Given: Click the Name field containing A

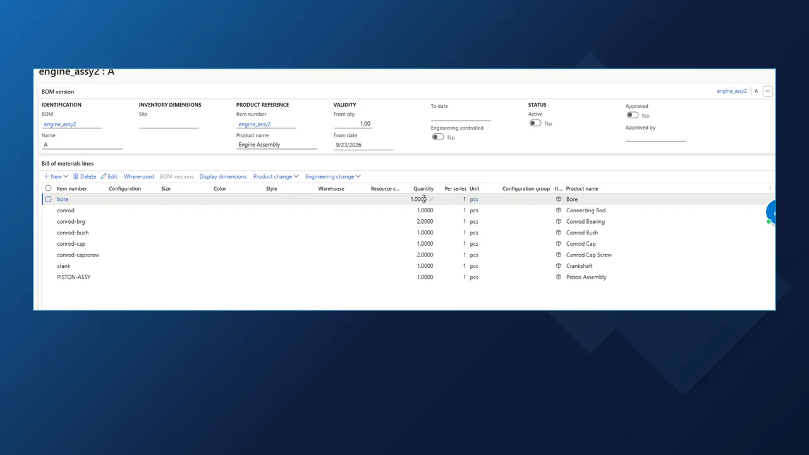Looking at the screenshot, I should coord(82,145).
